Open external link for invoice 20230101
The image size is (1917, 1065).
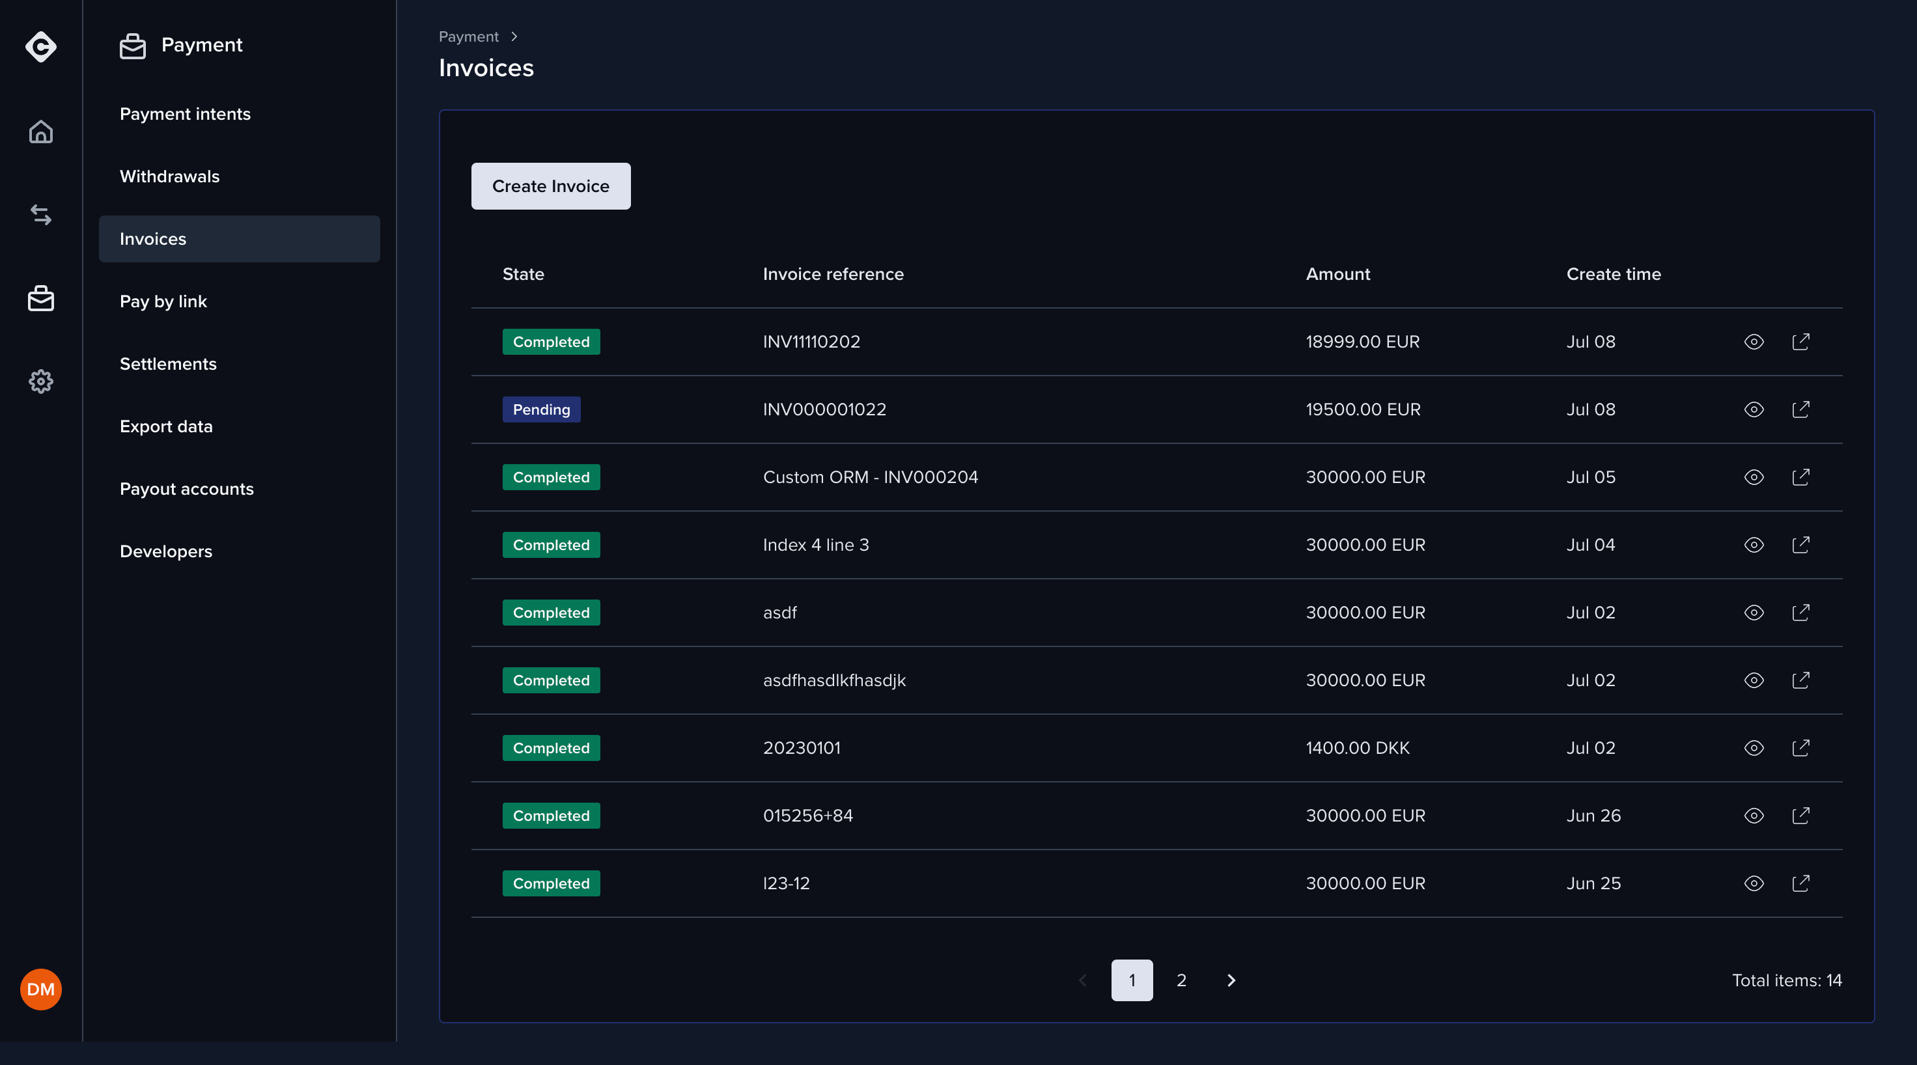point(1801,747)
